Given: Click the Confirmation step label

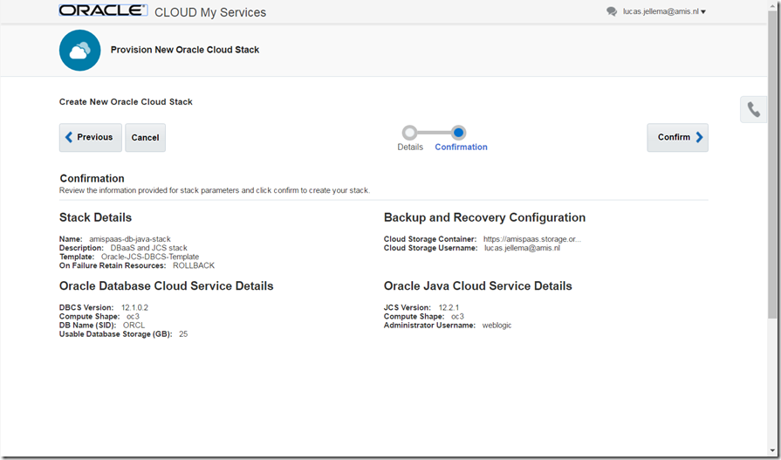Looking at the screenshot, I should click(461, 148).
